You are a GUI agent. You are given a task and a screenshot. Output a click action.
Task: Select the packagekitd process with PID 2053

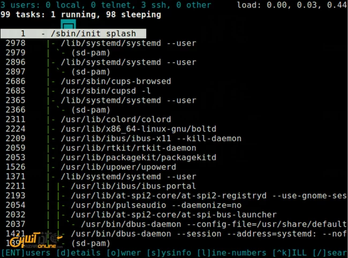click(x=139, y=158)
